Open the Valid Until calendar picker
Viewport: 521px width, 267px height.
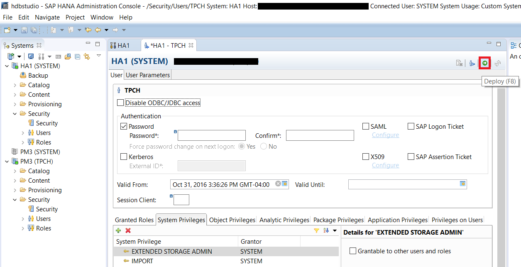tap(462, 184)
